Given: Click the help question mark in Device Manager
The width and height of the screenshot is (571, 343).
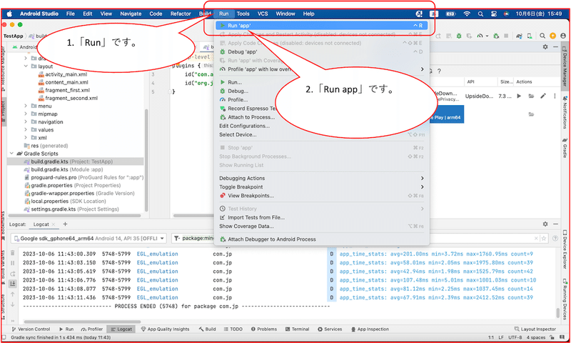Looking at the screenshot, I should pos(439,71).
